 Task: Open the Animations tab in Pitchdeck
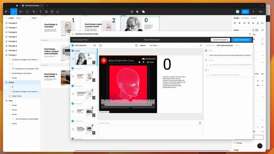(x=210, y=45)
